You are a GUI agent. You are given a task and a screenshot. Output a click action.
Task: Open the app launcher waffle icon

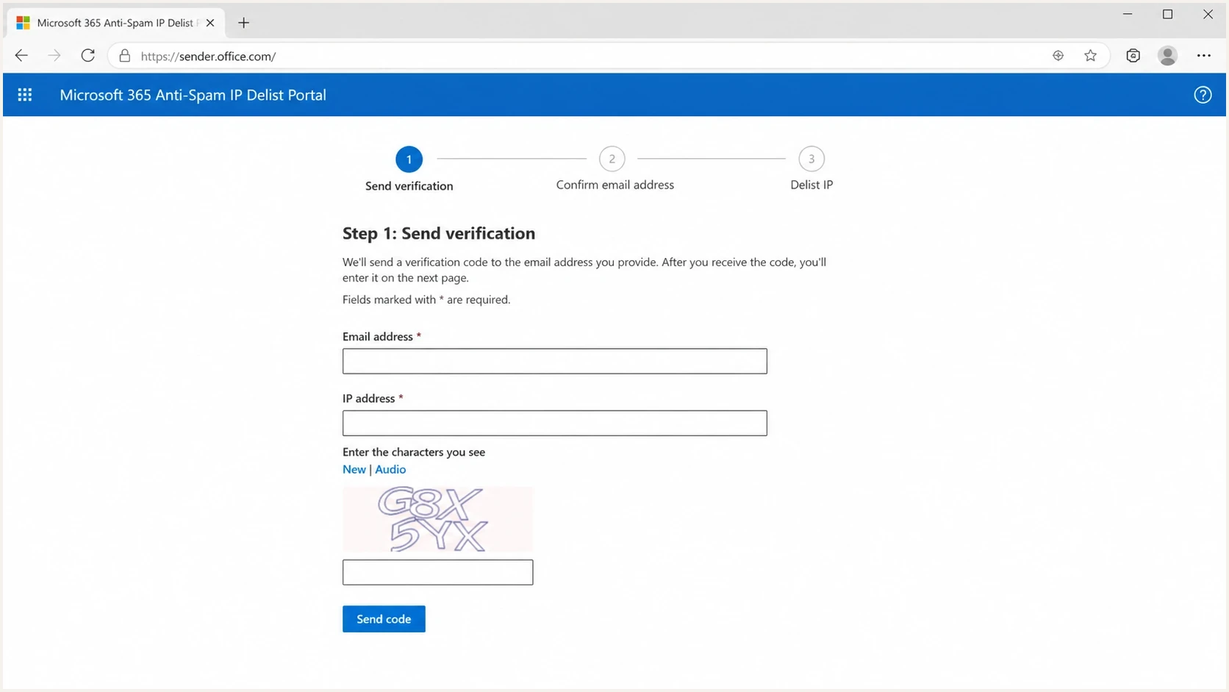25,95
